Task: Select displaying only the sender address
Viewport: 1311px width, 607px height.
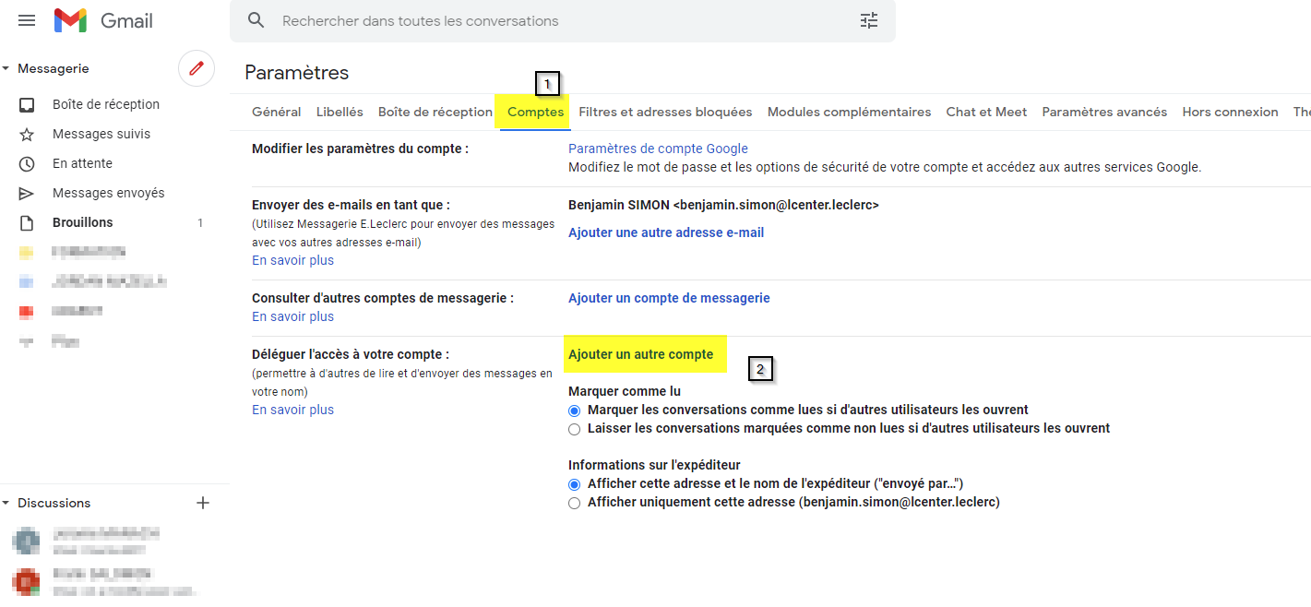Action: pos(574,502)
